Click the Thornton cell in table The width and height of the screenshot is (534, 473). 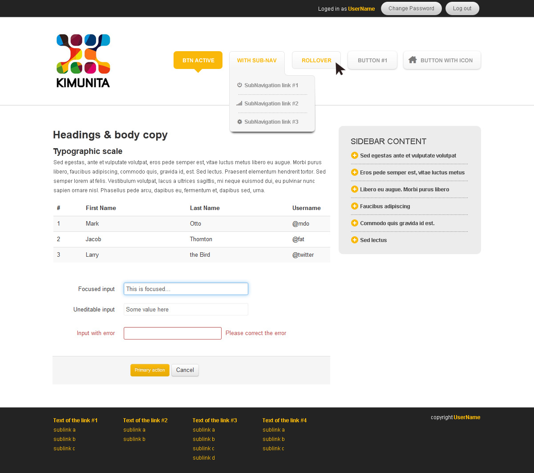point(201,239)
